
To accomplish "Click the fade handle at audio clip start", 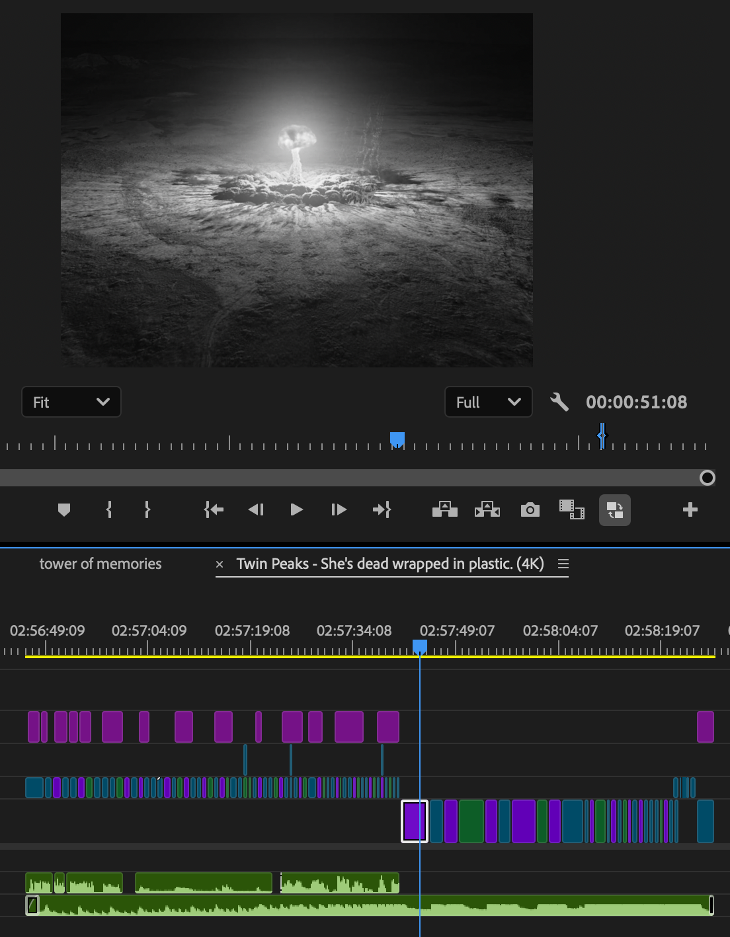I will 32,905.
